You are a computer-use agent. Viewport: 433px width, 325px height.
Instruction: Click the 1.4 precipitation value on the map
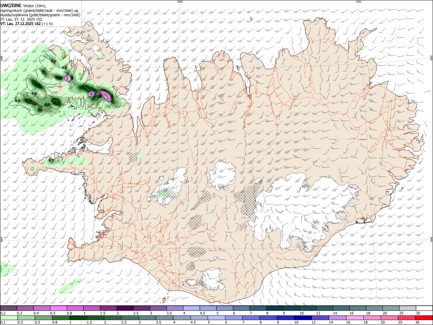pos(29,101)
